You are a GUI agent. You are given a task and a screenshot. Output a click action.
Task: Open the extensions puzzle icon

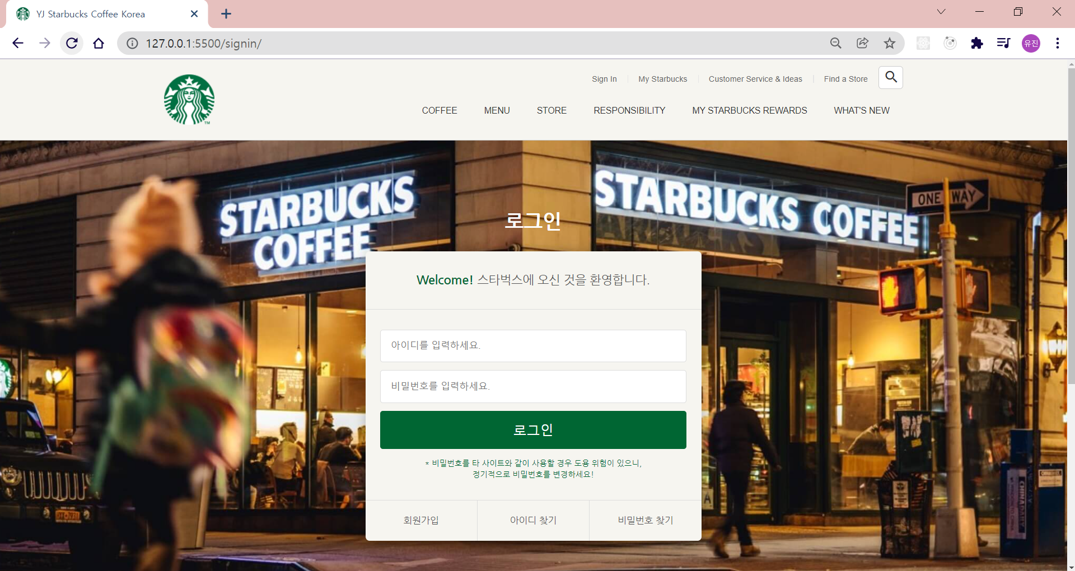pyautogui.click(x=977, y=43)
